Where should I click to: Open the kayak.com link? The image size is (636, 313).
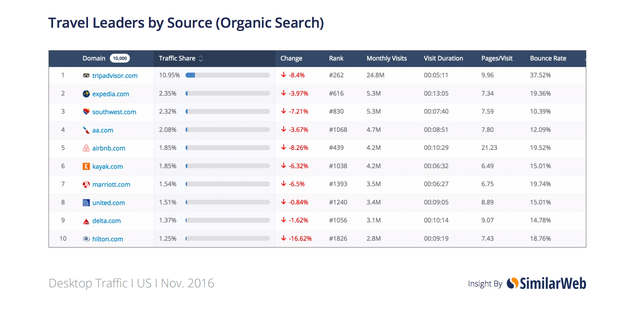coord(108,166)
